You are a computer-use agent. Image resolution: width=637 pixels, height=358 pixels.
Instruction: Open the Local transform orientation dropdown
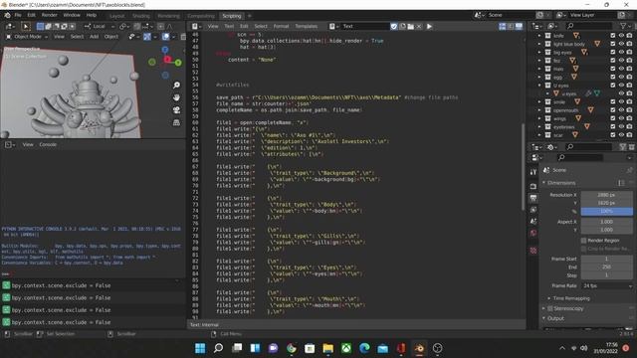pyautogui.click(x=100, y=27)
